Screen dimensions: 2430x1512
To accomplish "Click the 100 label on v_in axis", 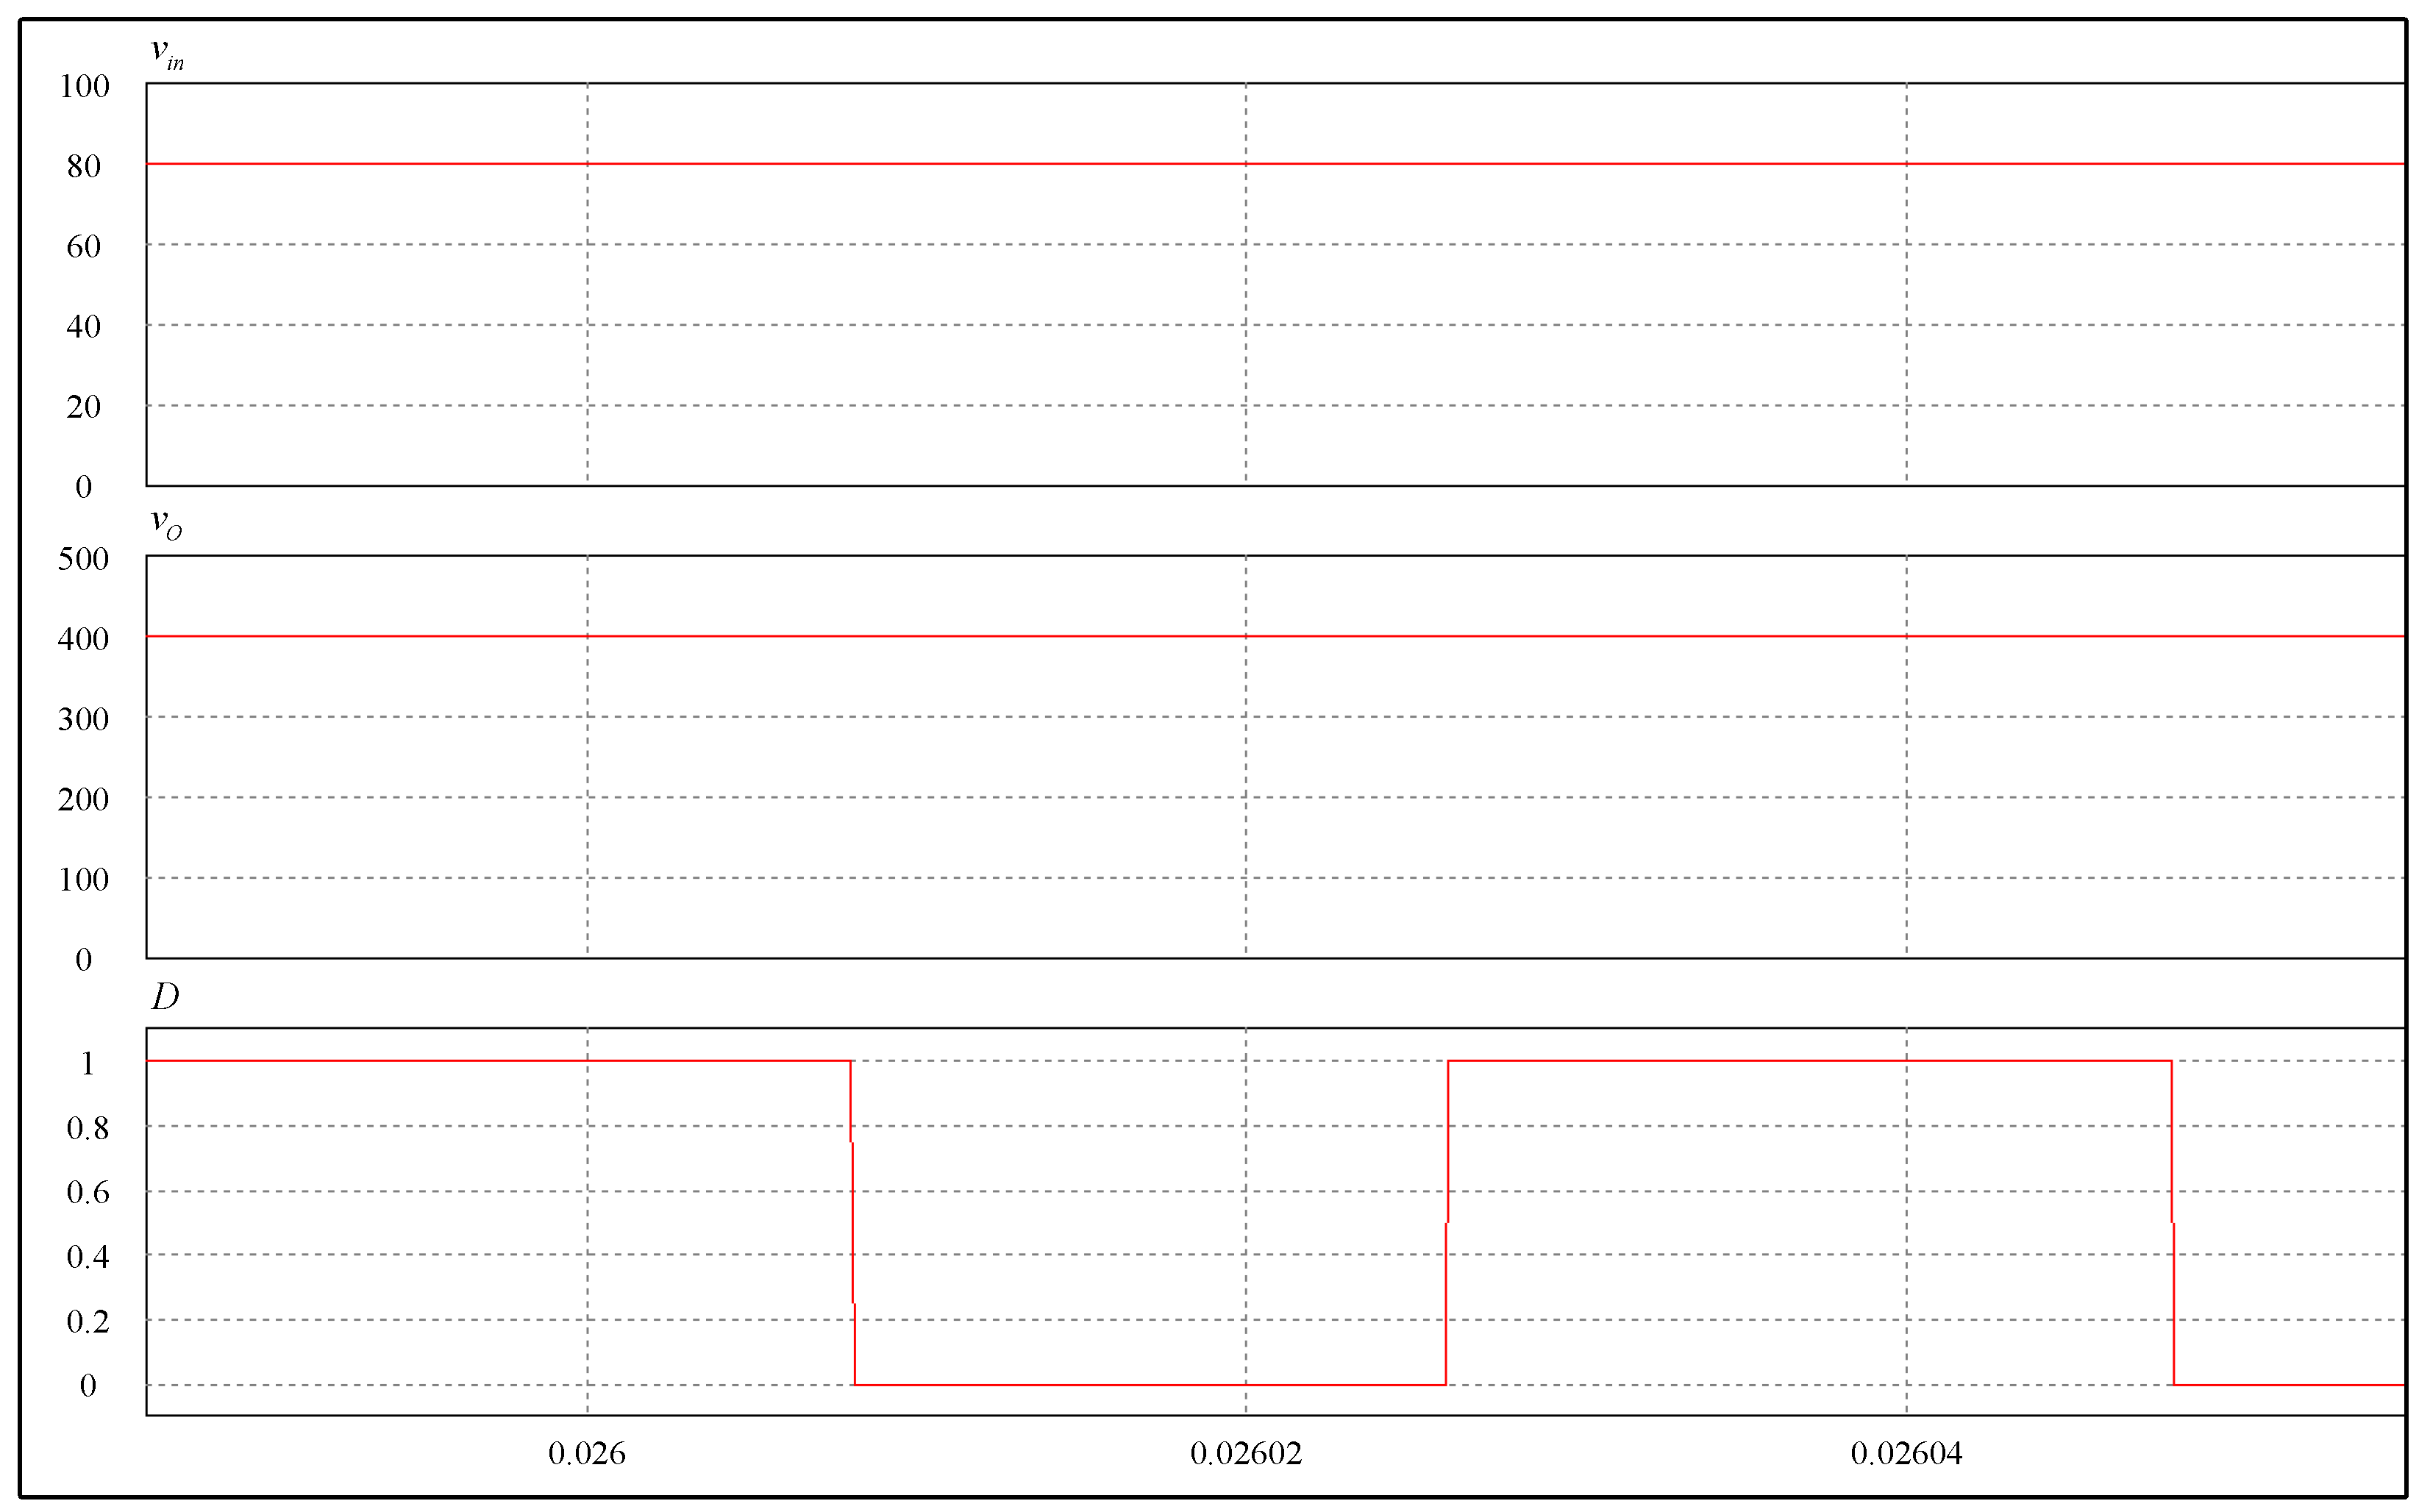I will tap(84, 86).
